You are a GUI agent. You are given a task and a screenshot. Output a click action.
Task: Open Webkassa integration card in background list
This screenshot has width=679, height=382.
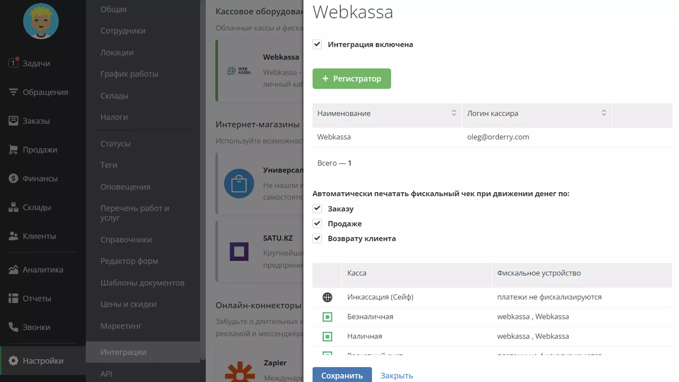260,71
